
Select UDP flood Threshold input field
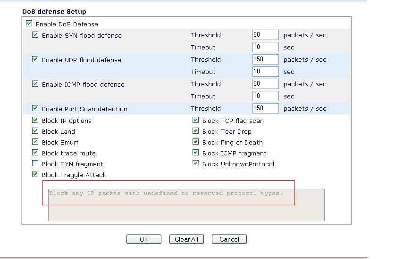tap(265, 59)
